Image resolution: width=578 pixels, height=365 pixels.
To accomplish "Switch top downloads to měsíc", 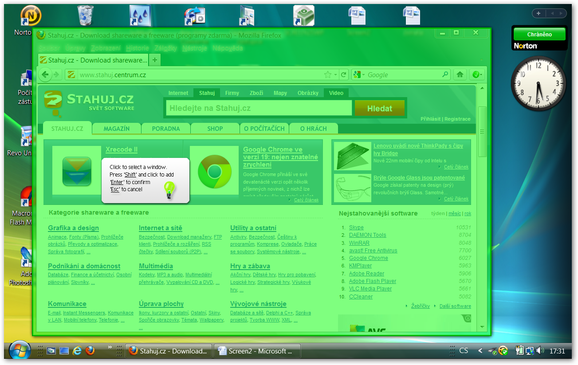I will pos(455,213).
